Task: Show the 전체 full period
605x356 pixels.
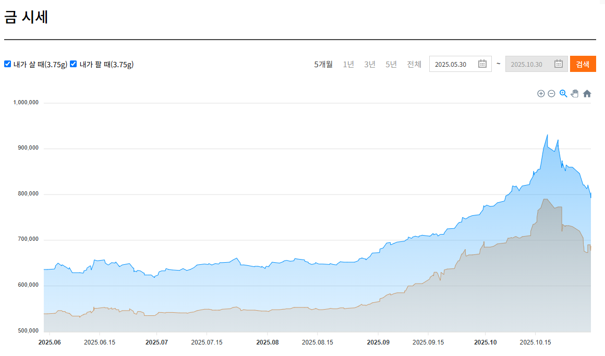Action: pyautogui.click(x=414, y=65)
